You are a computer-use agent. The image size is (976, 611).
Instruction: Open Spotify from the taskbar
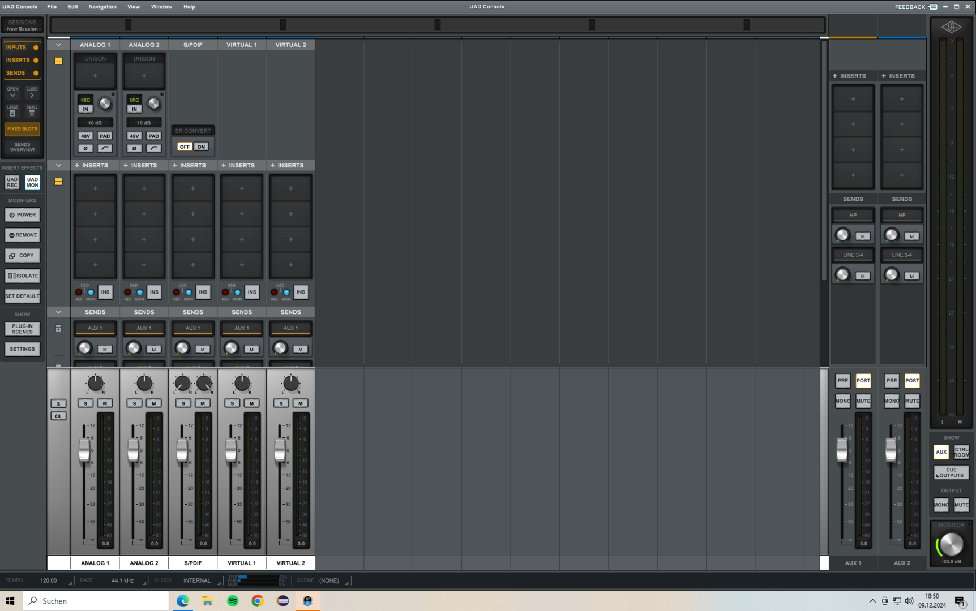(233, 601)
